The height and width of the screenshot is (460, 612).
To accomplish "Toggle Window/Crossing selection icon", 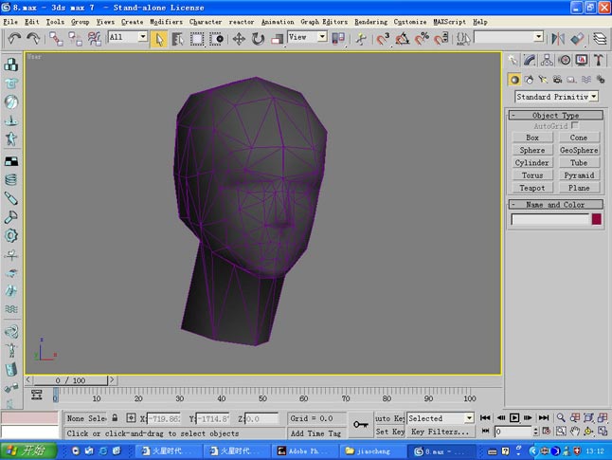I will coord(216,38).
